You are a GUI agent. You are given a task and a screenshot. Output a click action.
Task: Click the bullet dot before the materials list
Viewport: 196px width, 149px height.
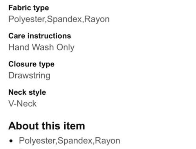[x=11, y=141]
